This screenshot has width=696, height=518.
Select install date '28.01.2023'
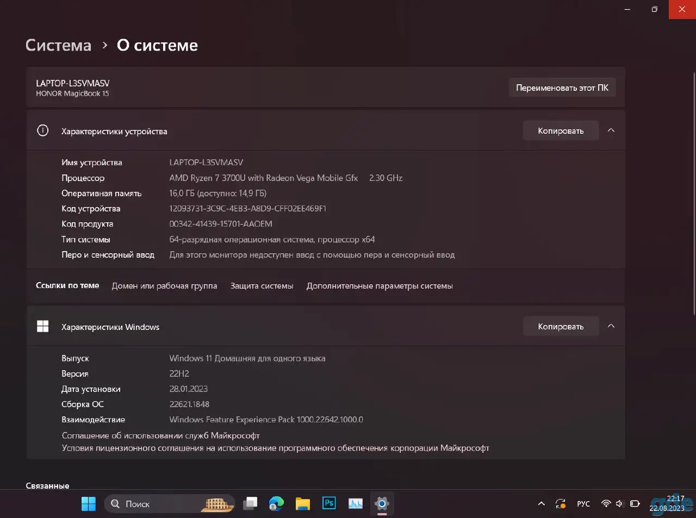(x=189, y=389)
